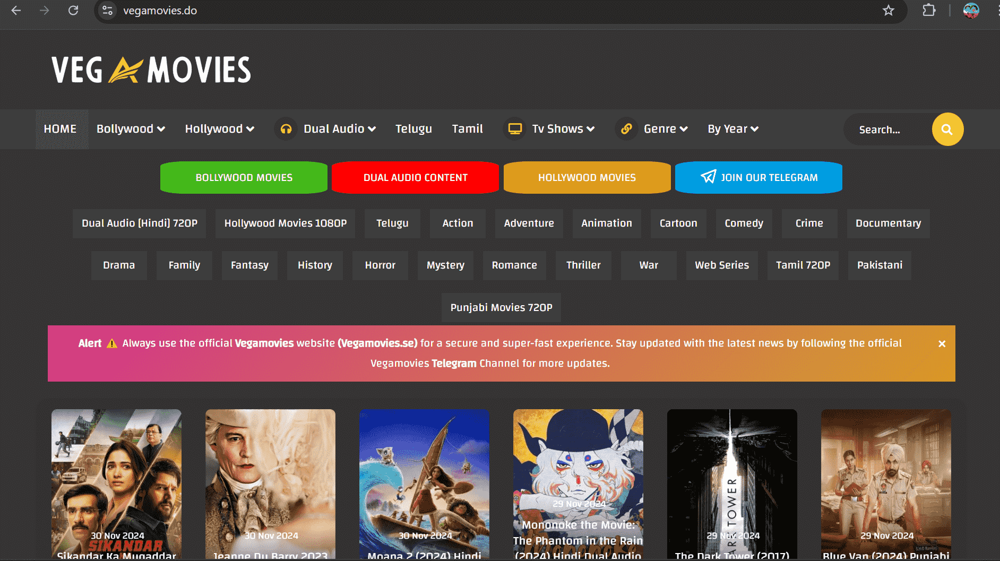
Task: Select the Documentary genre tag
Action: (x=889, y=223)
